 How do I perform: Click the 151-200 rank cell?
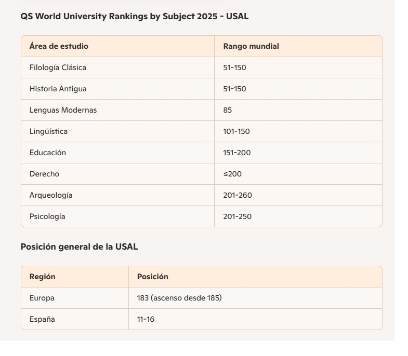point(236,153)
